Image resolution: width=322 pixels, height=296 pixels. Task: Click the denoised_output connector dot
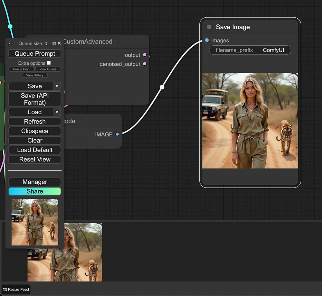(145, 64)
